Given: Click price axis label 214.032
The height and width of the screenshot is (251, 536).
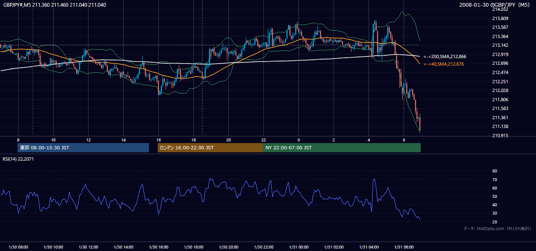Looking at the screenshot, I should [500, 9].
